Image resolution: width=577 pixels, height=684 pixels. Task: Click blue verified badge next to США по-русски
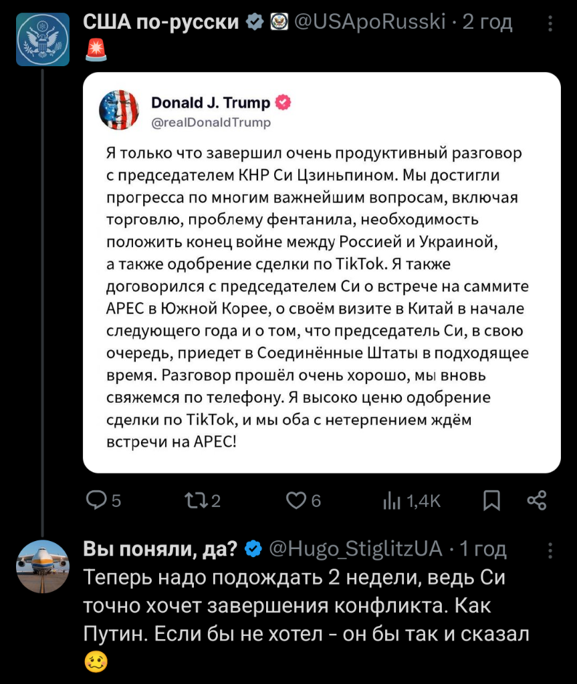tap(254, 23)
